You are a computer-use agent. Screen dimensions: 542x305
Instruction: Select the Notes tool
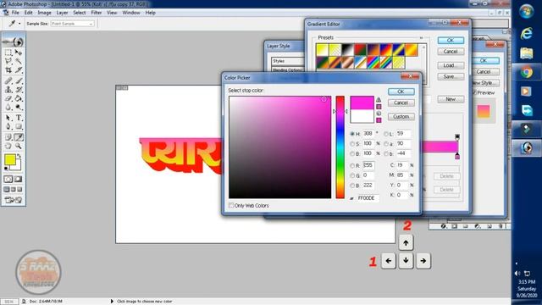click(8, 137)
